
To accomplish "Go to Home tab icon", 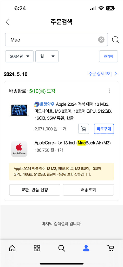I will tap(12, 248).
